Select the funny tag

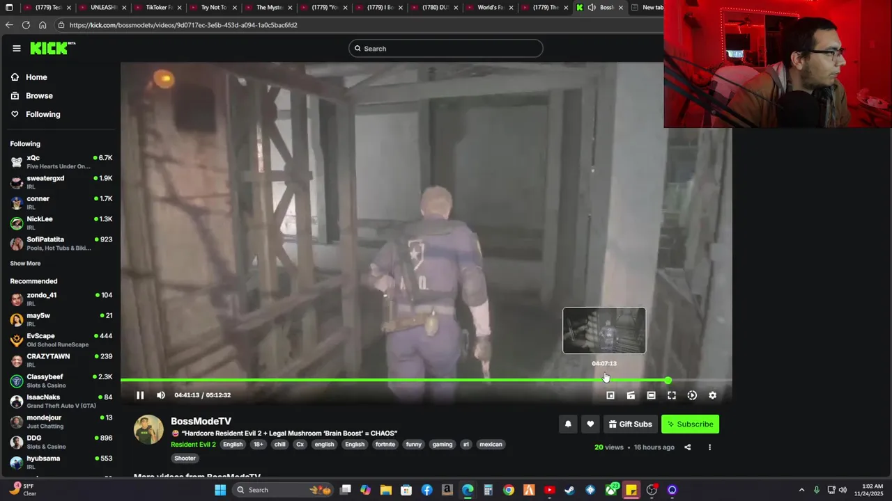[x=414, y=444]
